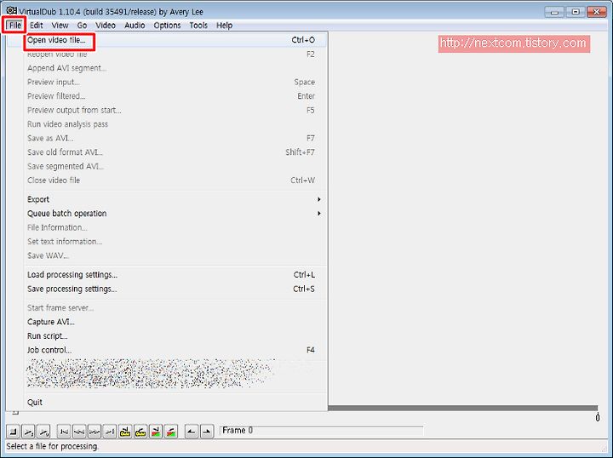Screen dimensions: 613x458
Task: Open the Help menu
Action: [x=225, y=26]
